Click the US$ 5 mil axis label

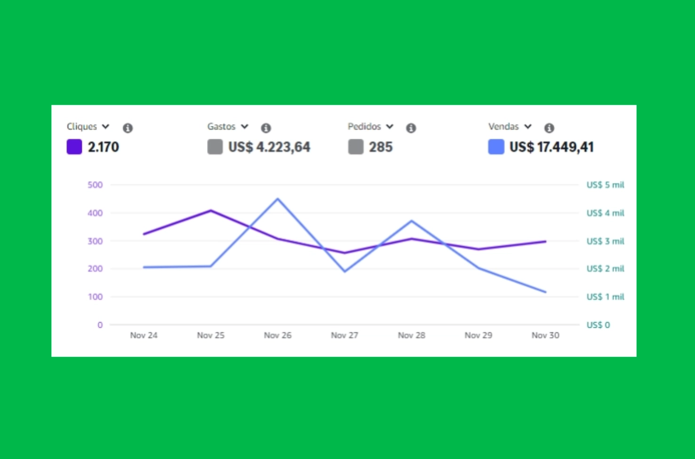click(x=605, y=185)
